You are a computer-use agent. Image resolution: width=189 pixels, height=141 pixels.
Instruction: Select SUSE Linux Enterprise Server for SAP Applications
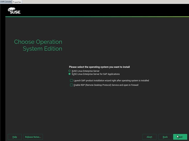(69, 74)
